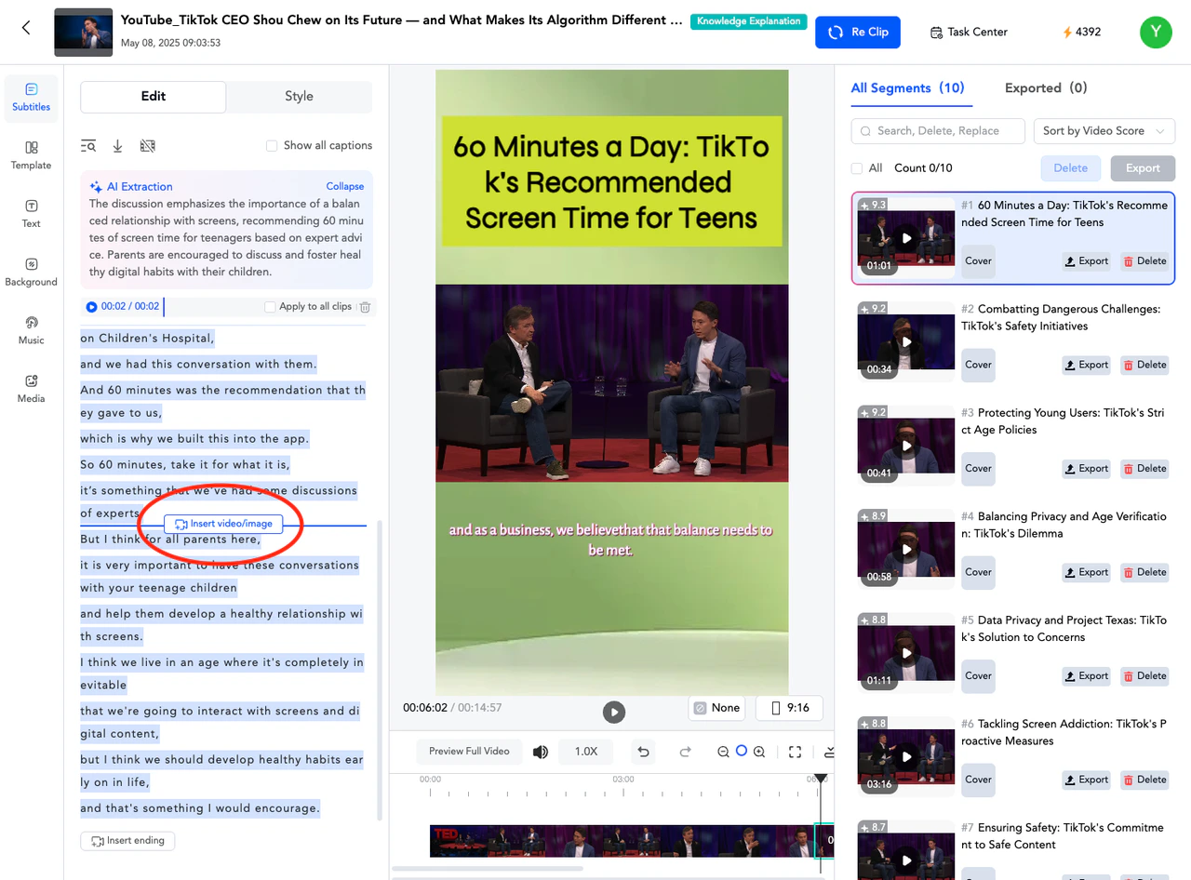The height and width of the screenshot is (880, 1191).
Task: Click the search-in-subtitles icon
Action: (88, 145)
